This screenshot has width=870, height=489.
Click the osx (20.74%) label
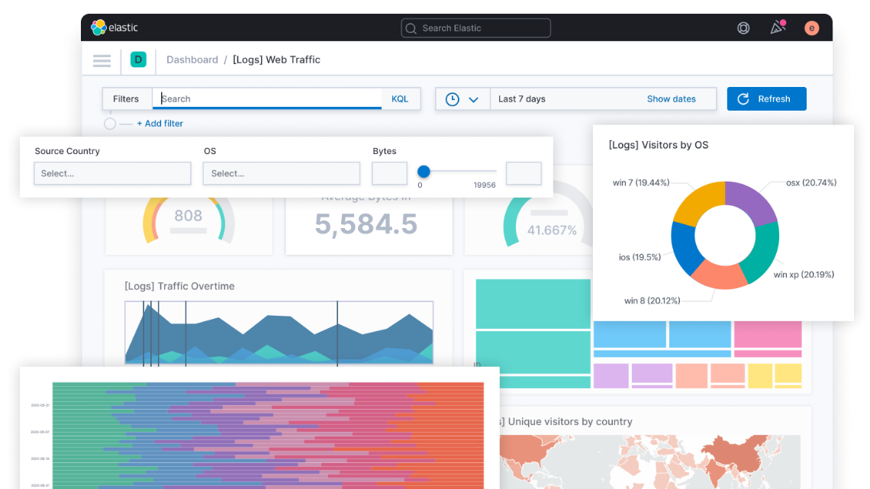(810, 182)
